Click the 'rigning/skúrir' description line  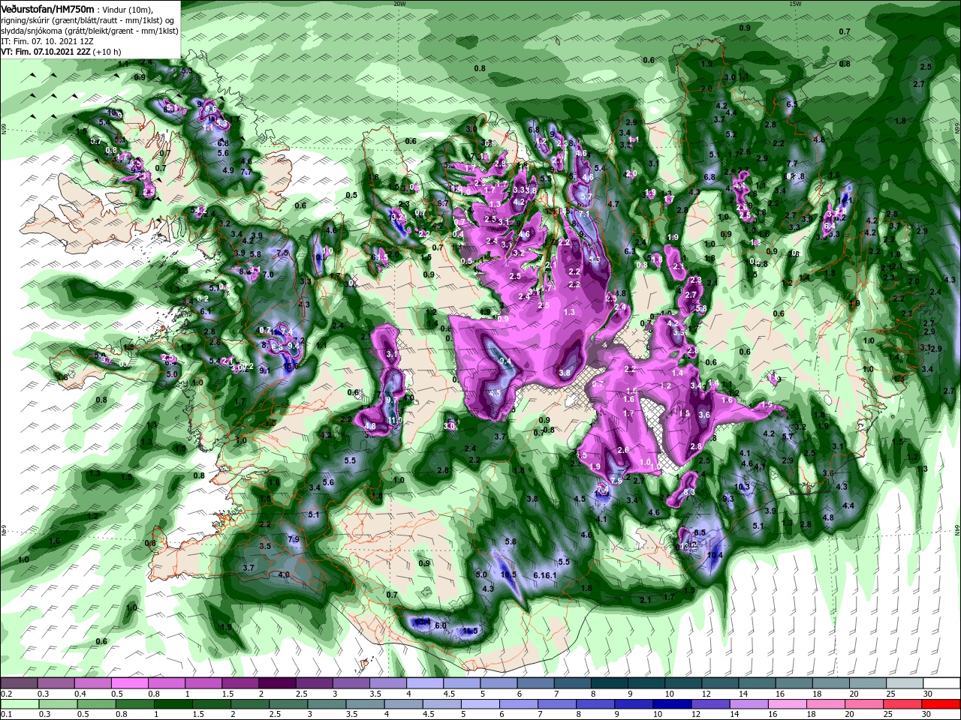coord(86,21)
